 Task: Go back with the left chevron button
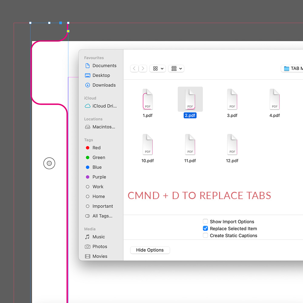pos(134,68)
